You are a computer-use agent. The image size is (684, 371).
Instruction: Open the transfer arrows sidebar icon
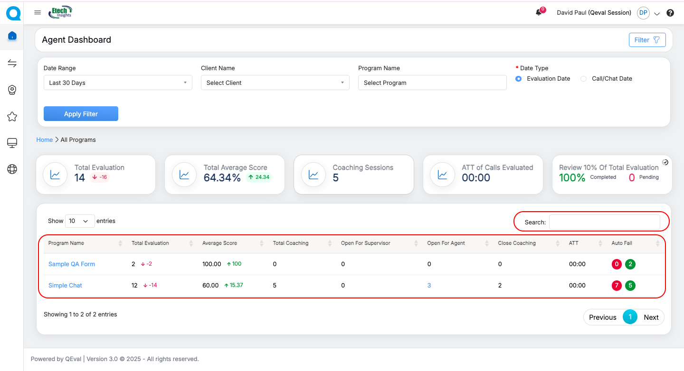[12, 64]
